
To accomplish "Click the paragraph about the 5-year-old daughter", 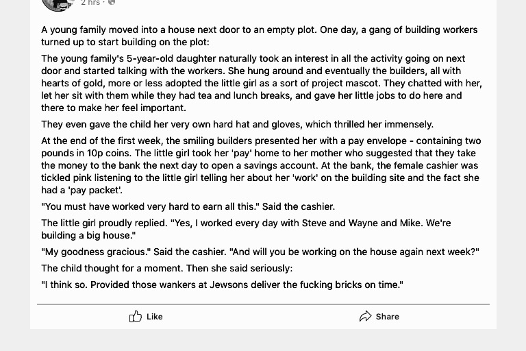I will (262, 83).
